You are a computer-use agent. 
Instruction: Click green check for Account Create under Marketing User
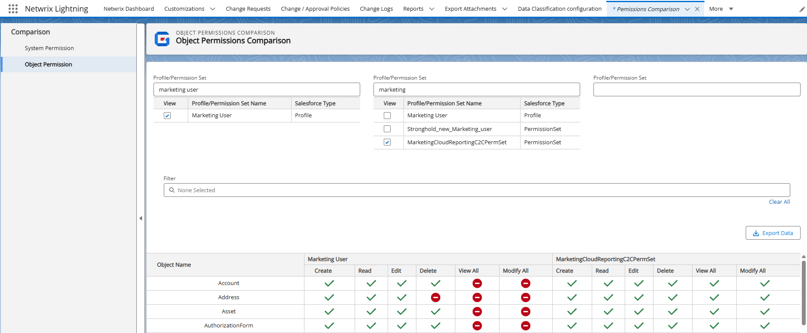coord(329,283)
